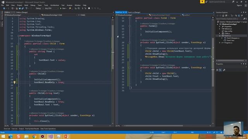Collapse the Form1.cs node in Solution Explorer

pyautogui.click(x=220, y=36)
